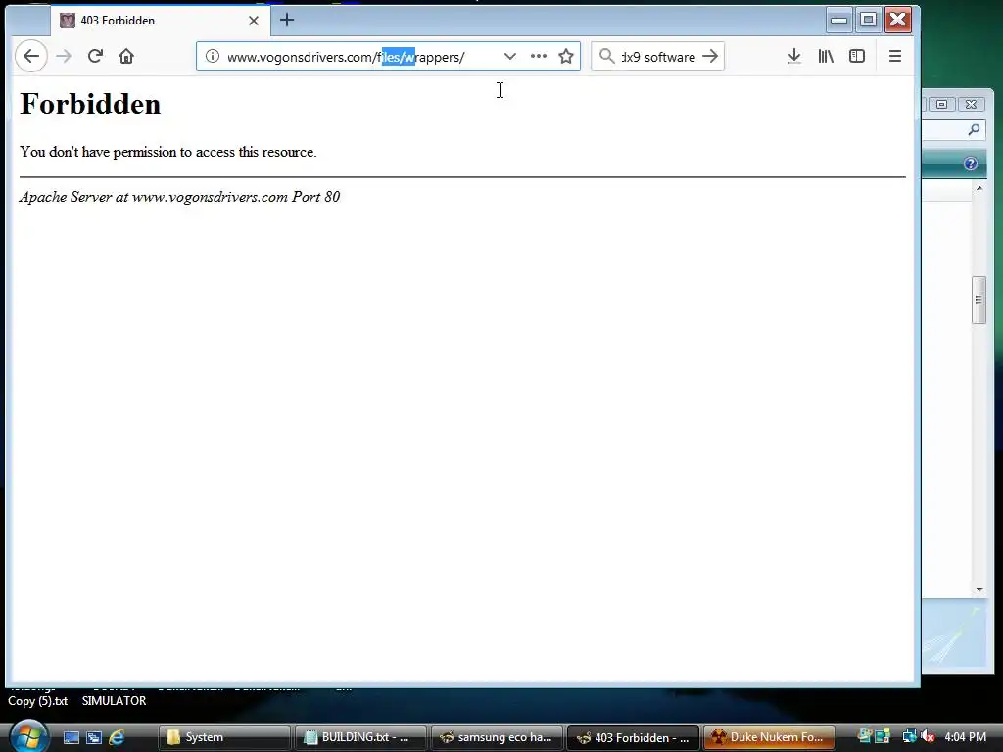
Task: Click the forward navigation arrow
Action: point(64,56)
